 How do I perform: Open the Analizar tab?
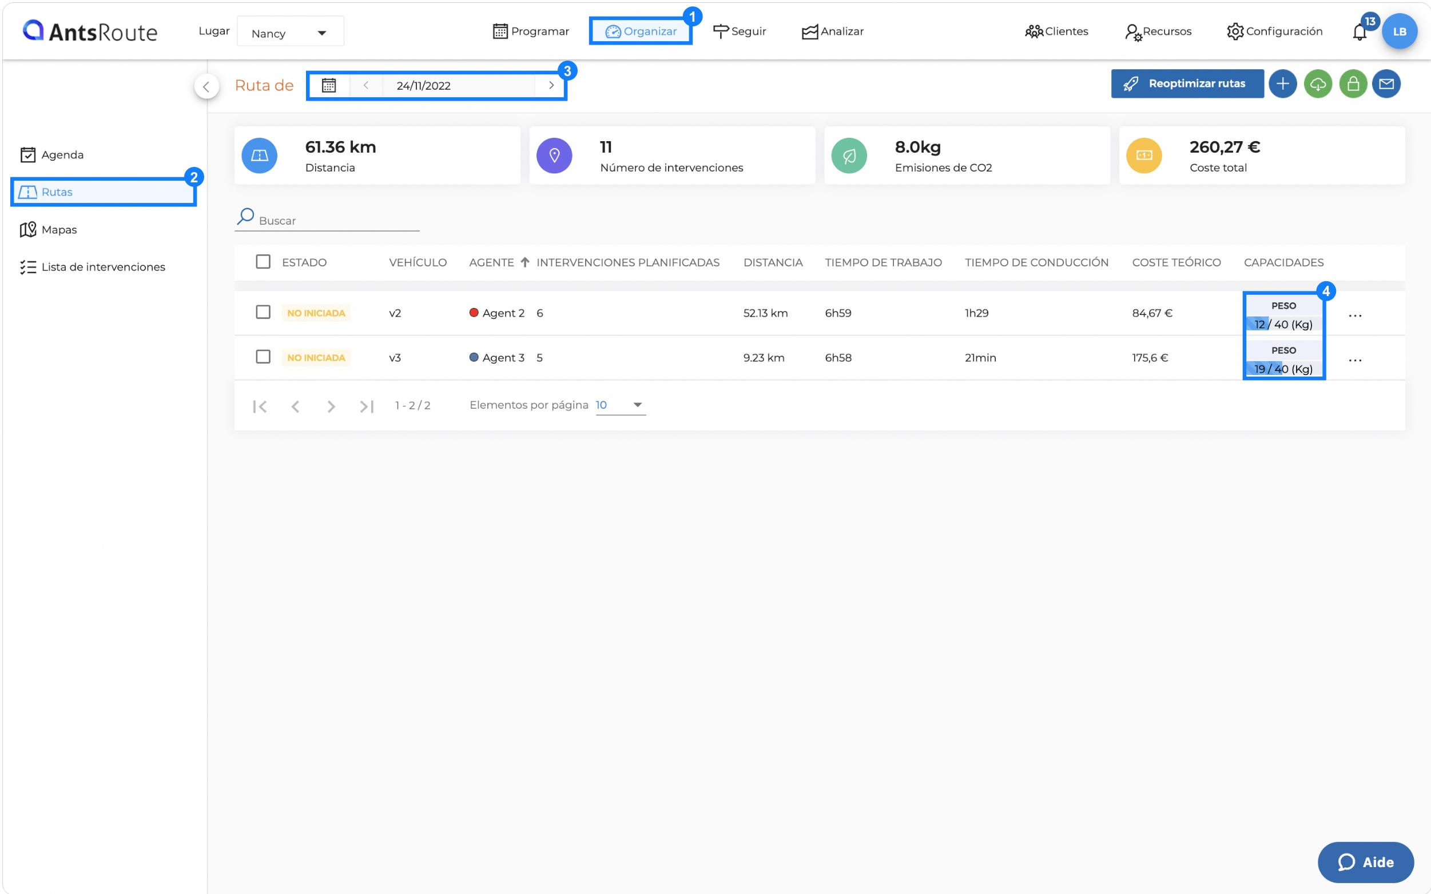pos(832,31)
